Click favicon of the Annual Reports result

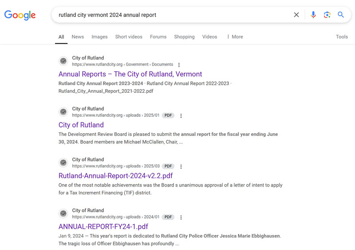click(63, 61)
